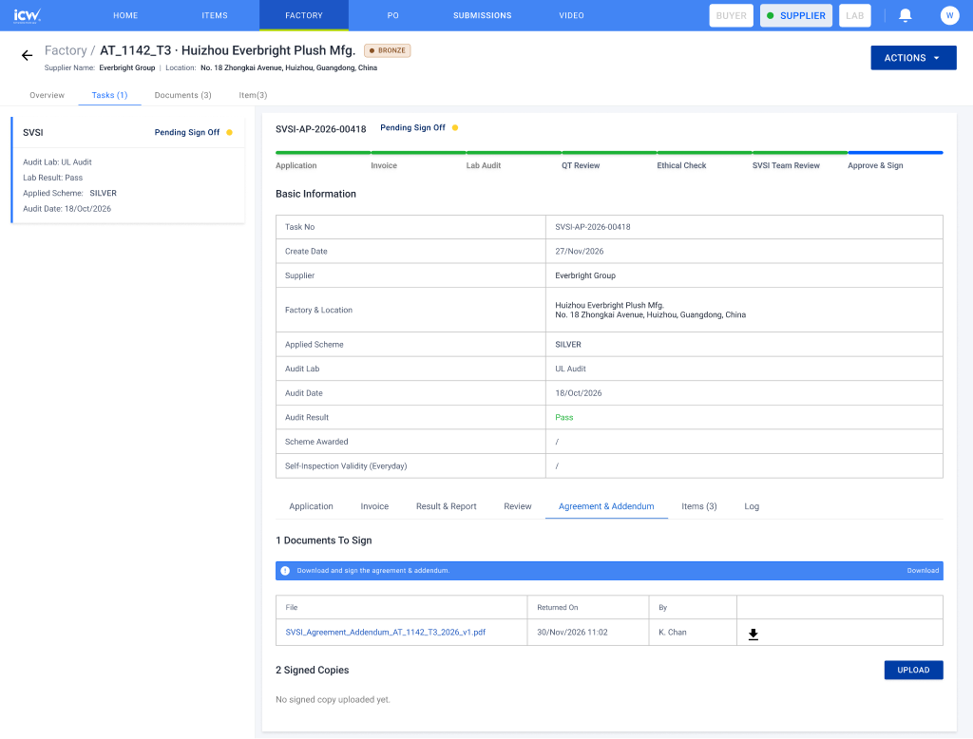Switch to the Tasks (1) tab
Screen dimensions: 973x739
coord(110,95)
